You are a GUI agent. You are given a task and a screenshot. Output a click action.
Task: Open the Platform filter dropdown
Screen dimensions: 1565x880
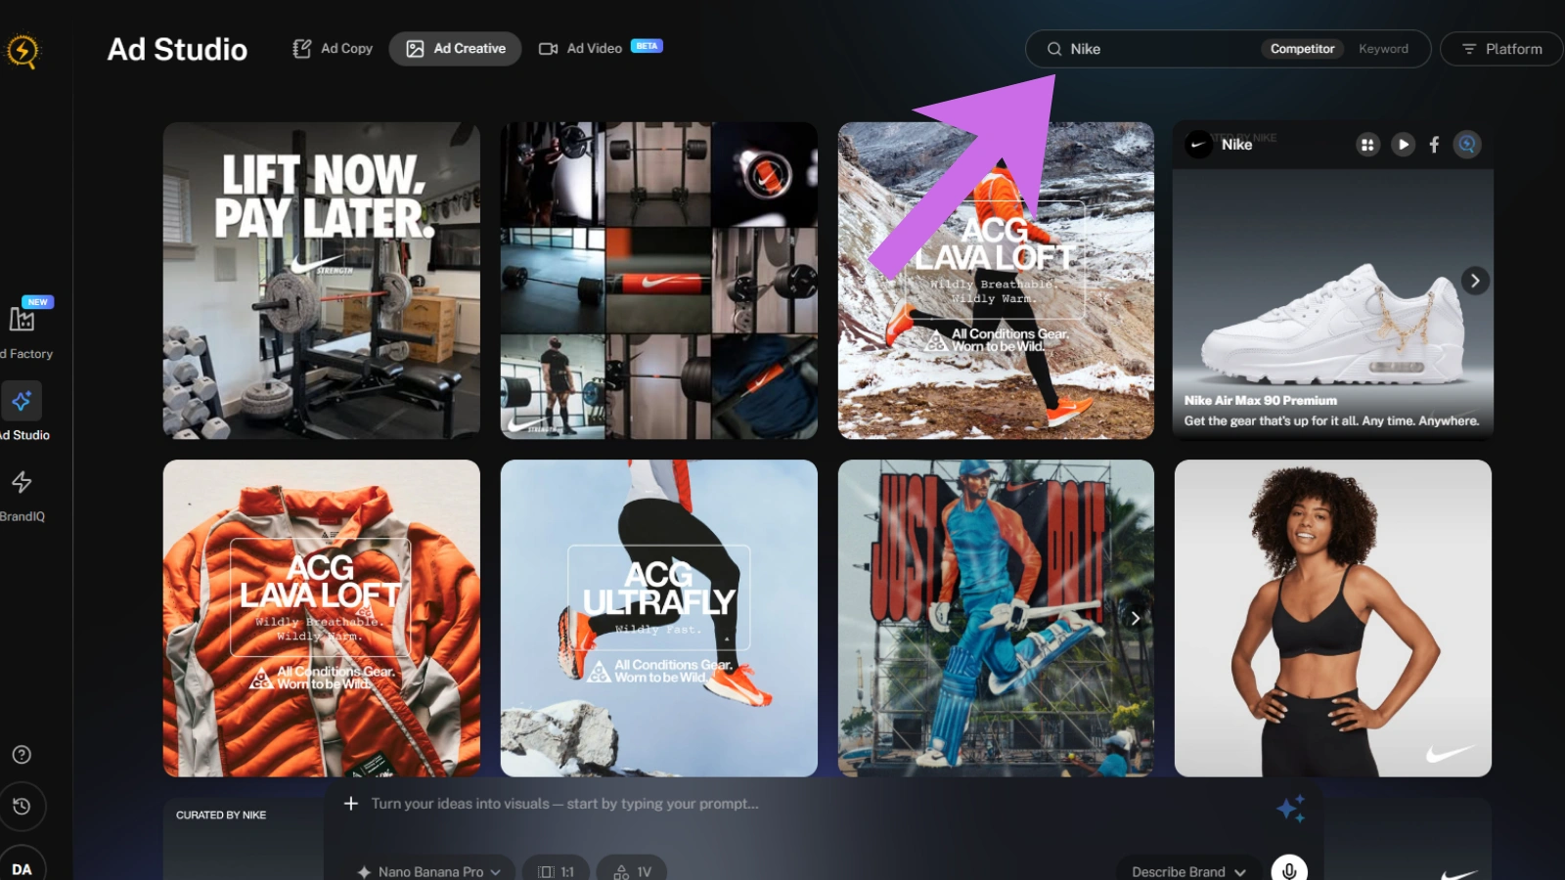point(1501,49)
